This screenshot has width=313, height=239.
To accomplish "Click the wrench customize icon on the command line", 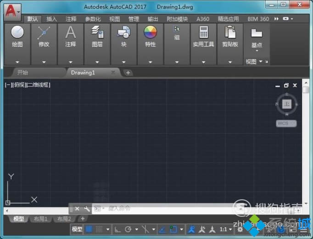I will pyautogui.click(x=87, y=209).
